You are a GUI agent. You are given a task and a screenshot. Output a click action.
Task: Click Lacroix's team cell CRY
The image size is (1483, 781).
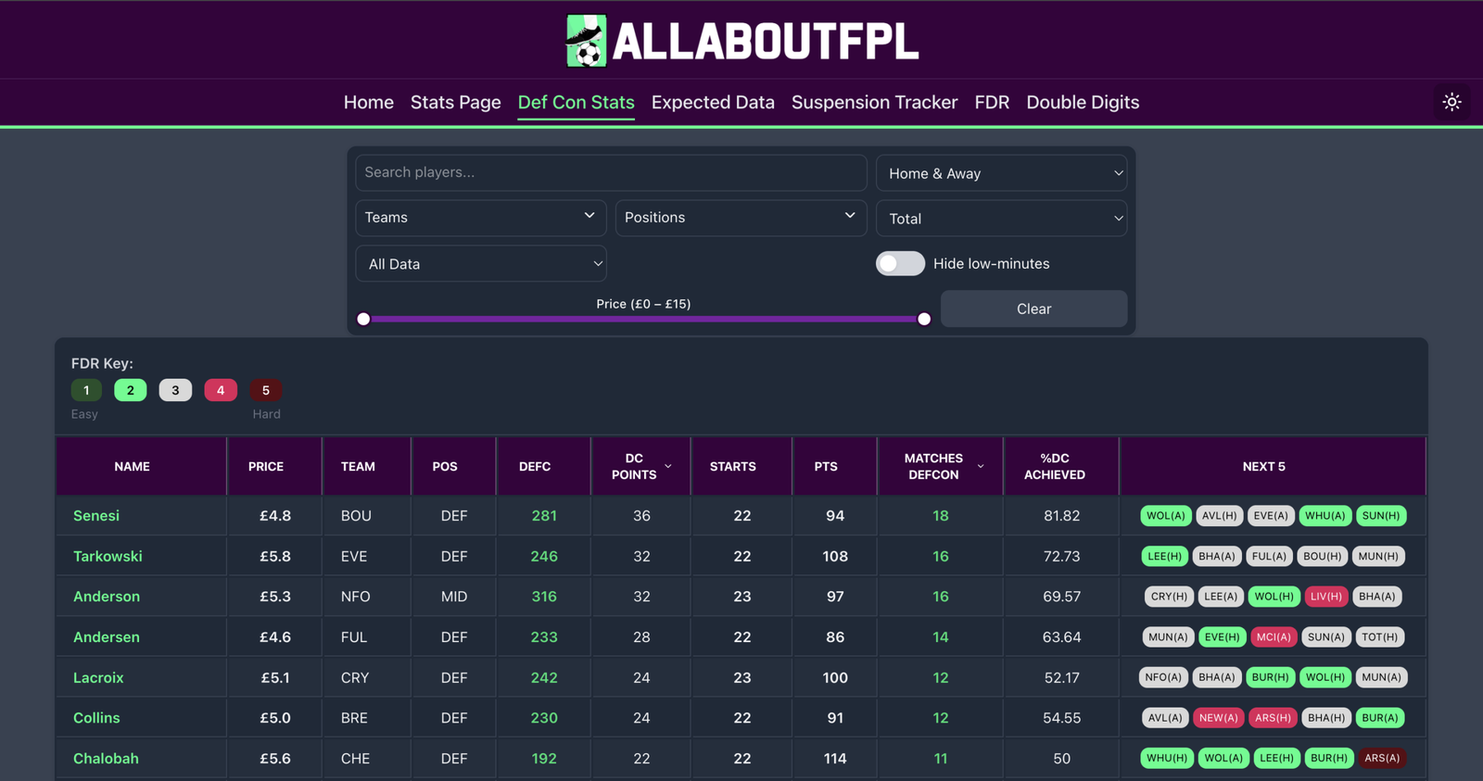click(355, 677)
